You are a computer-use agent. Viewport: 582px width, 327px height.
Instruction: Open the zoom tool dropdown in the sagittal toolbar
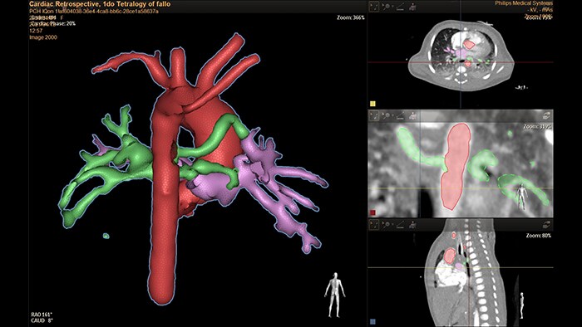point(392,224)
